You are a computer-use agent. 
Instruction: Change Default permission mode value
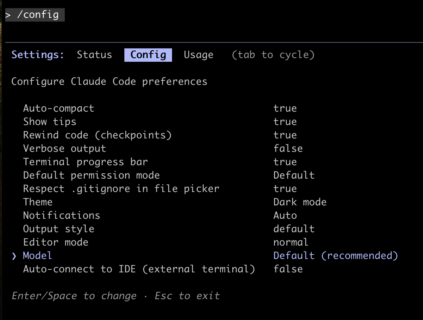point(294,175)
